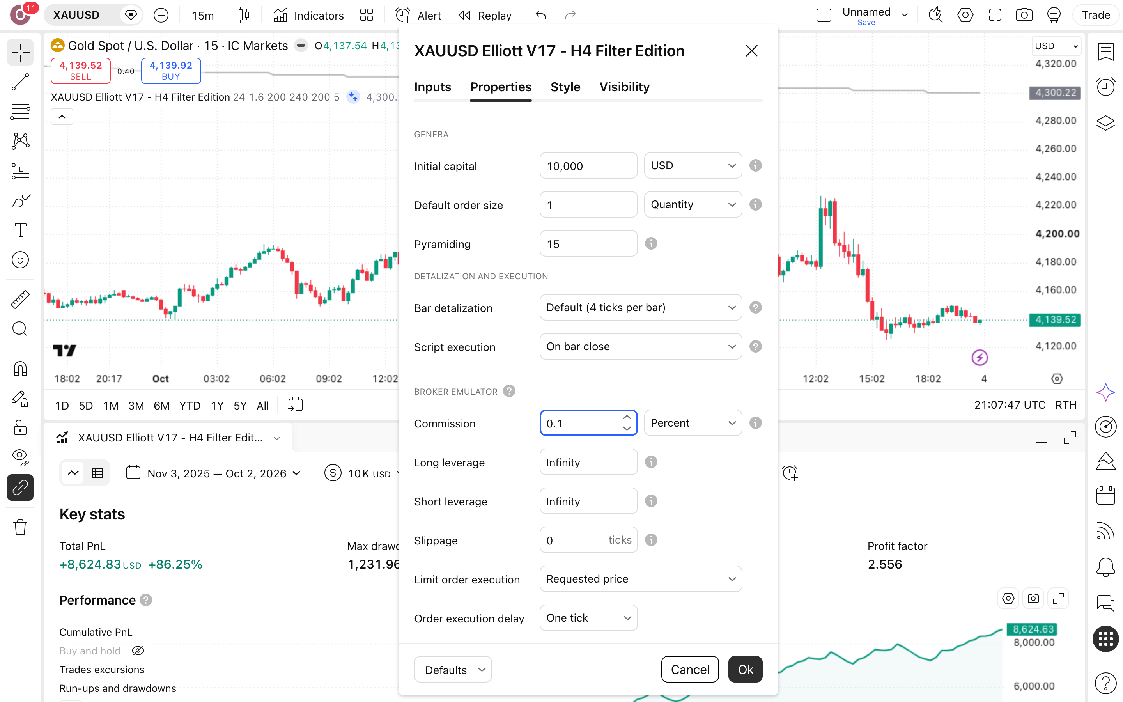Select the text annotation tool

coord(20,230)
